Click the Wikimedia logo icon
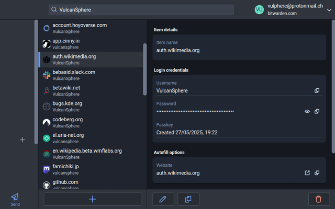 coord(47,60)
